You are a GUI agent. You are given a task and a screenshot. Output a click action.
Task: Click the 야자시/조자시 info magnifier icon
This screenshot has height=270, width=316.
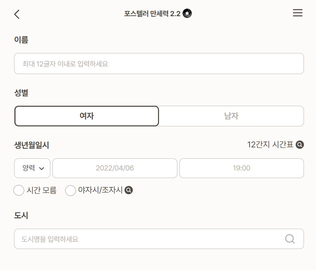129,190
